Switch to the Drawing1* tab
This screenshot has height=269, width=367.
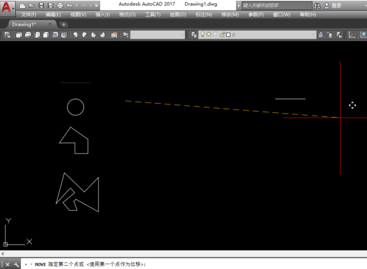24,24
